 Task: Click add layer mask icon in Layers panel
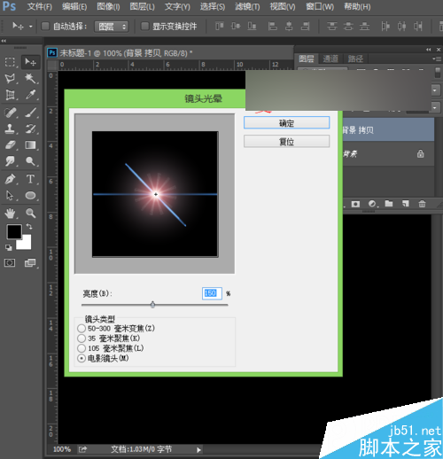355,204
